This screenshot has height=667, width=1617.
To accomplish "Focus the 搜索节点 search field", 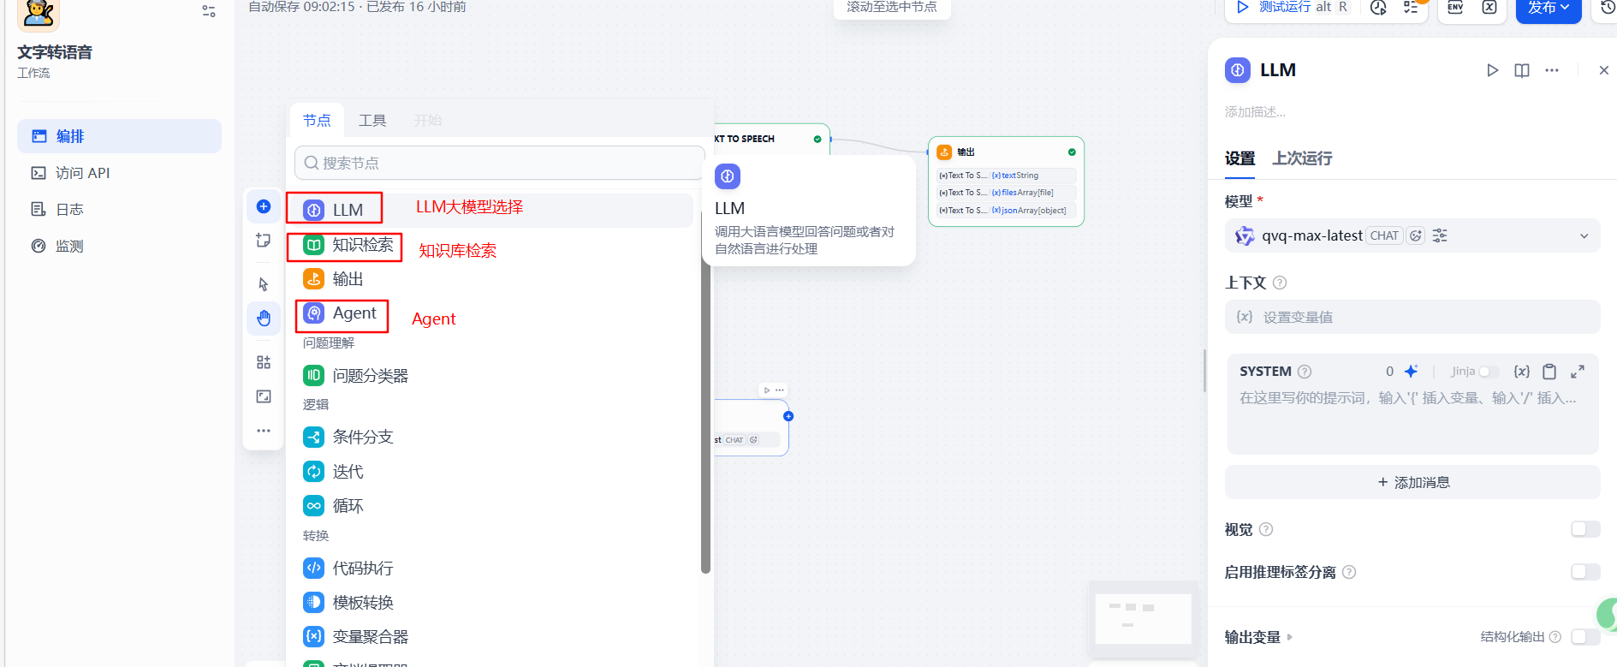I will point(499,163).
